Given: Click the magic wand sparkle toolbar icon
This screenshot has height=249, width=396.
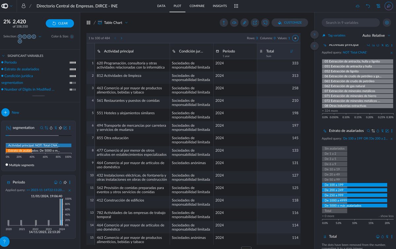Looking at the screenshot, I should coord(245,22).
